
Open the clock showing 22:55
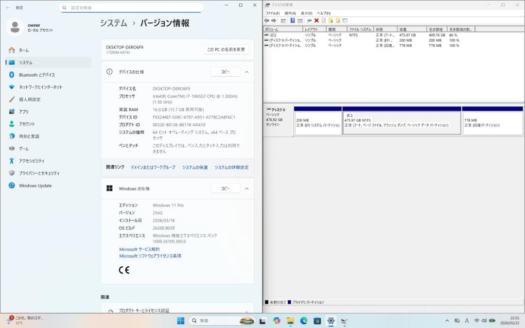(x=510, y=321)
